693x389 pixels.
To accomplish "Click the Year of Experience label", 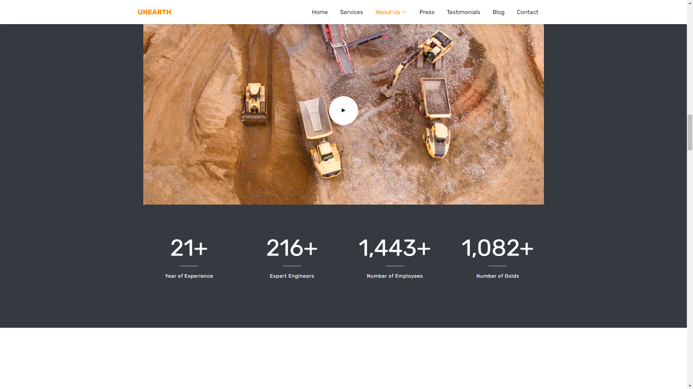I will coord(189,276).
